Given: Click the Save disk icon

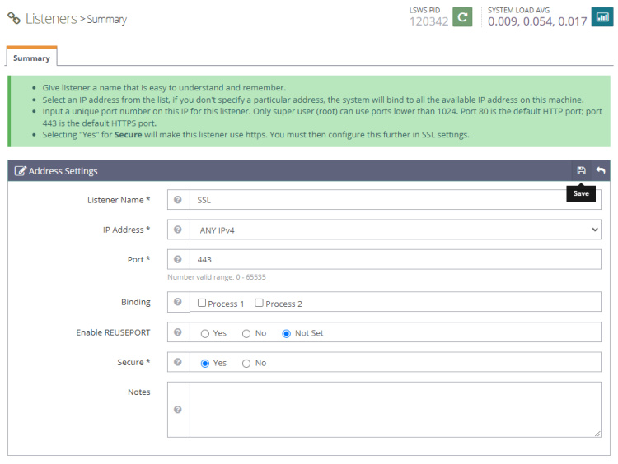Looking at the screenshot, I should 581,170.
